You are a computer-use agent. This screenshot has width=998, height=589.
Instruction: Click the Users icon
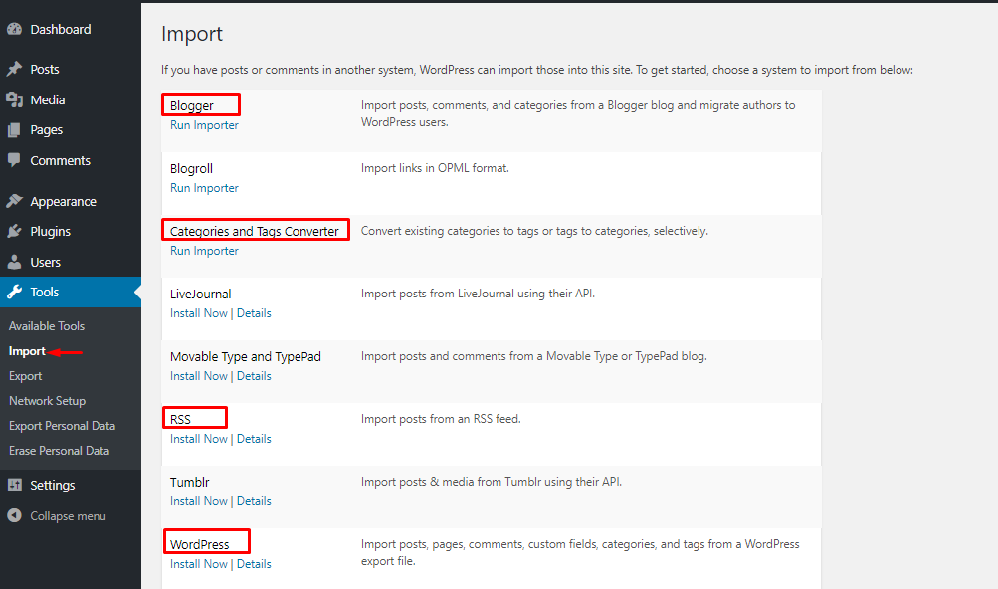coord(14,261)
